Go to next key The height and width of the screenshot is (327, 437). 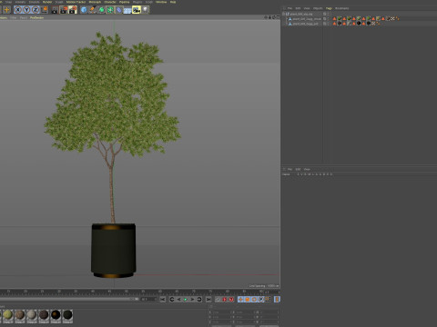[x=199, y=299]
